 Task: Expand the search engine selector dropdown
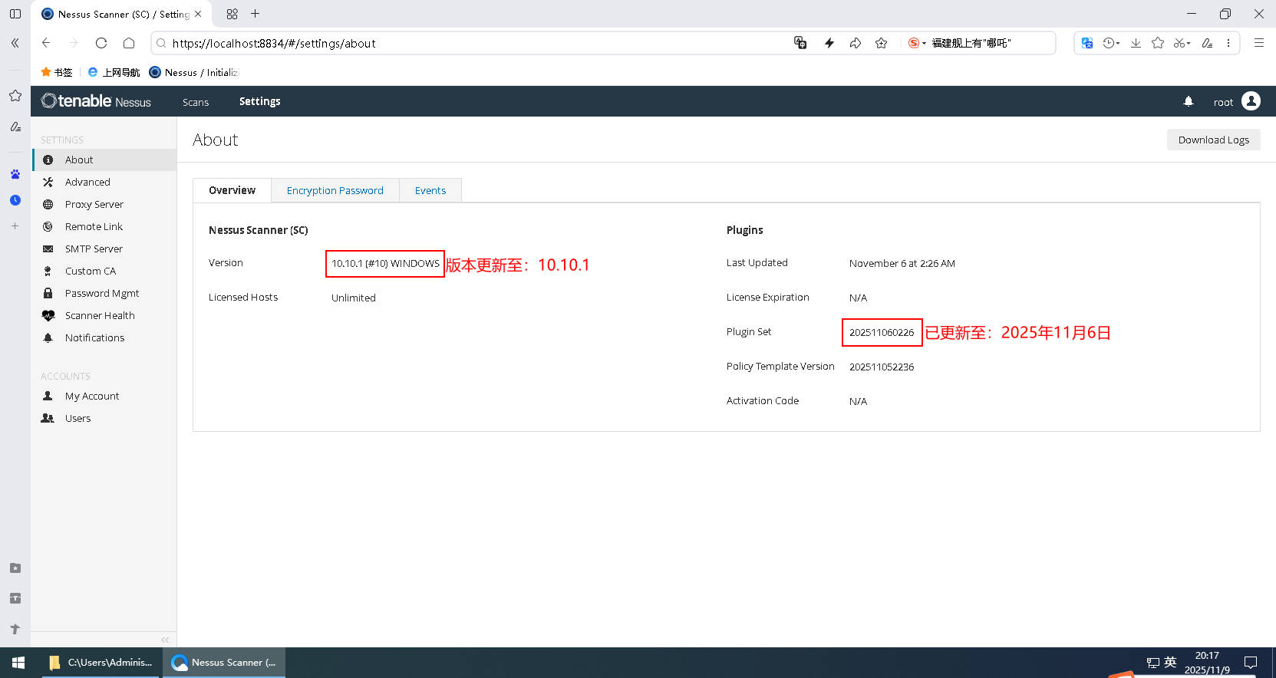(x=917, y=43)
